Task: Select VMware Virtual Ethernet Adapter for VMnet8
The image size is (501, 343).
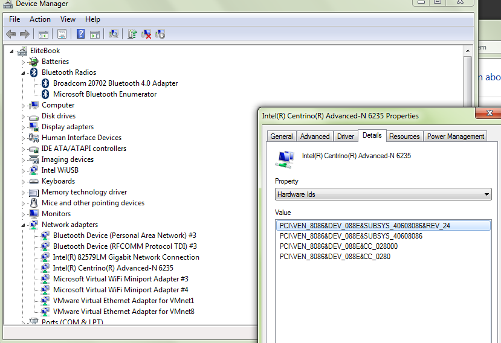Action: [124, 312]
